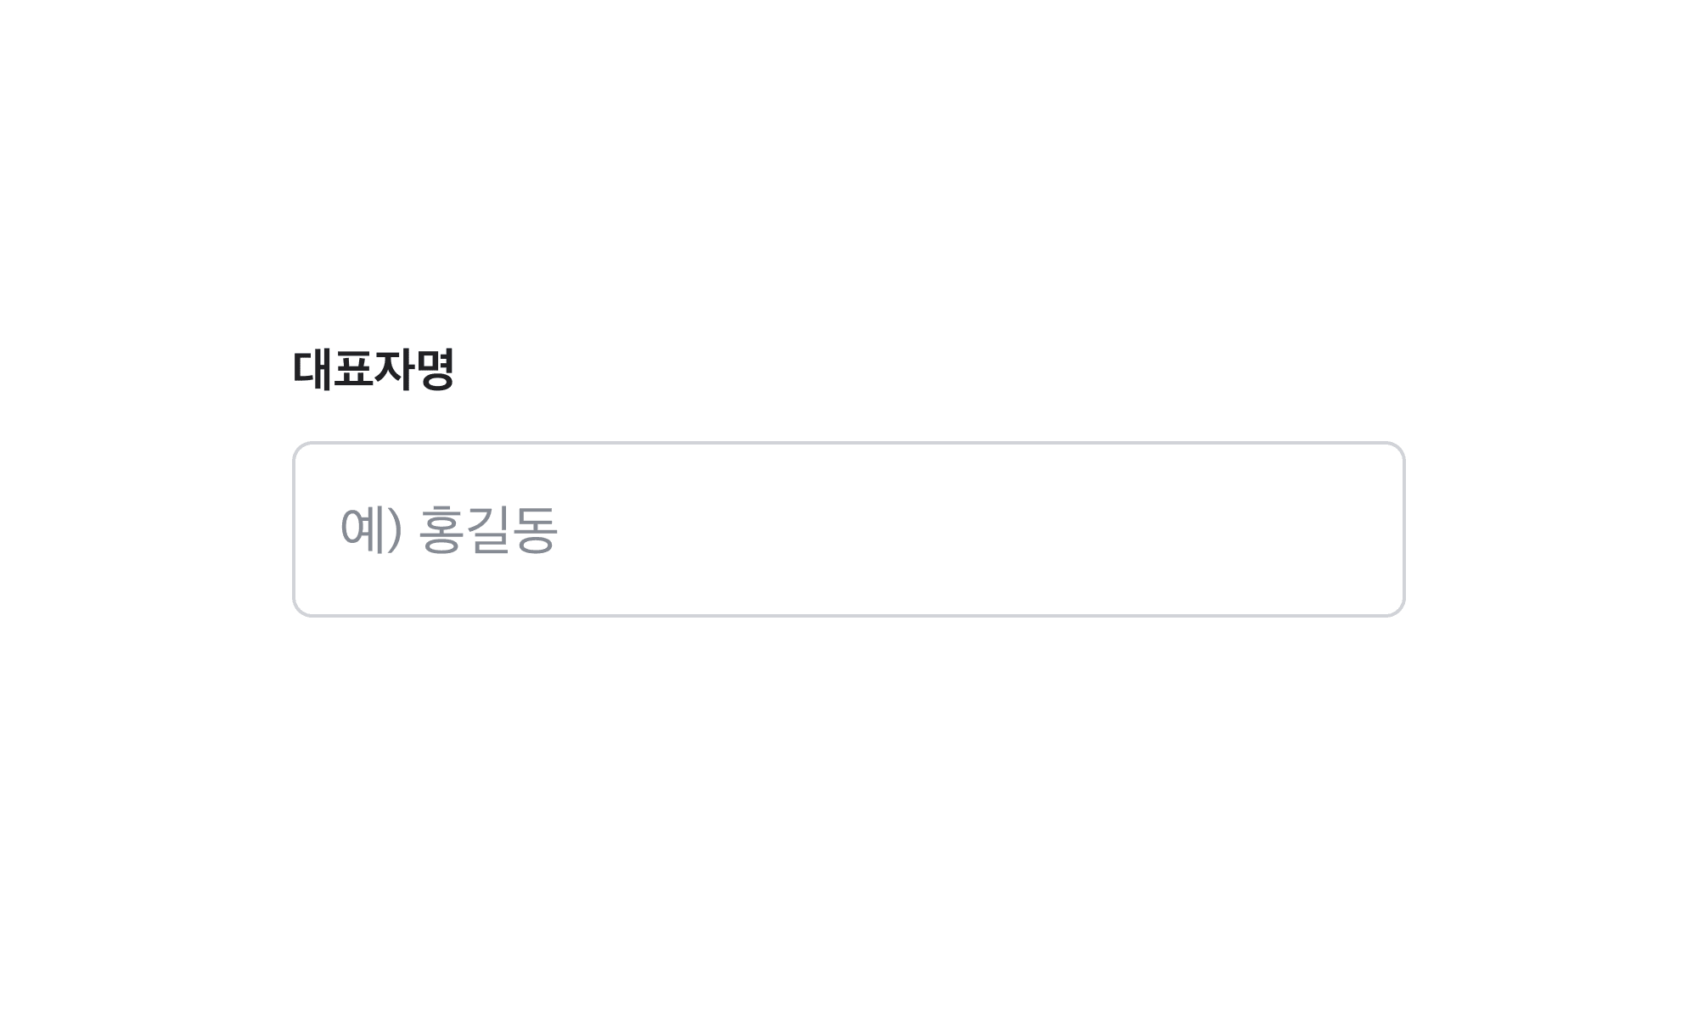This screenshot has width=1698, height=1018.
Task: Click on the 홍길동 placeholder text
Action: tap(487, 529)
